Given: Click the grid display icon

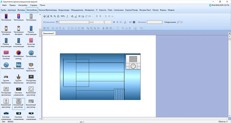Looking at the screenshot, I should pyautogui.click(x=44, y=28).
